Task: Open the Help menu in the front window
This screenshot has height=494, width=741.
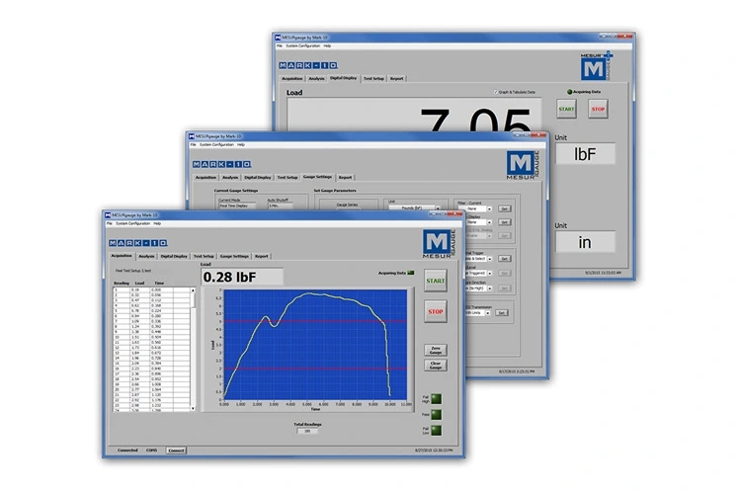Action: [157, 223]
